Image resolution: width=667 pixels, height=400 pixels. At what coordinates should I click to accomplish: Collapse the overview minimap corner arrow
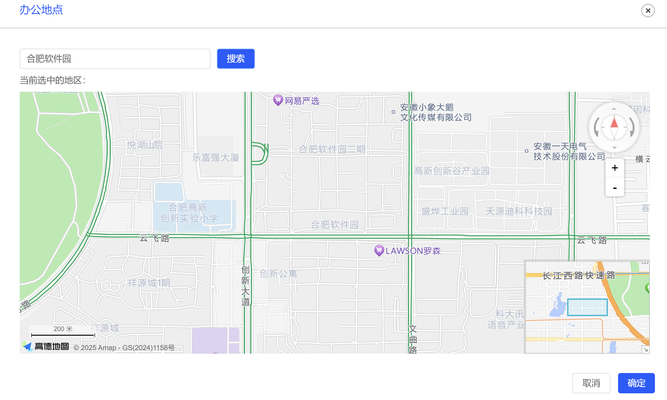(x=645, y=349)
